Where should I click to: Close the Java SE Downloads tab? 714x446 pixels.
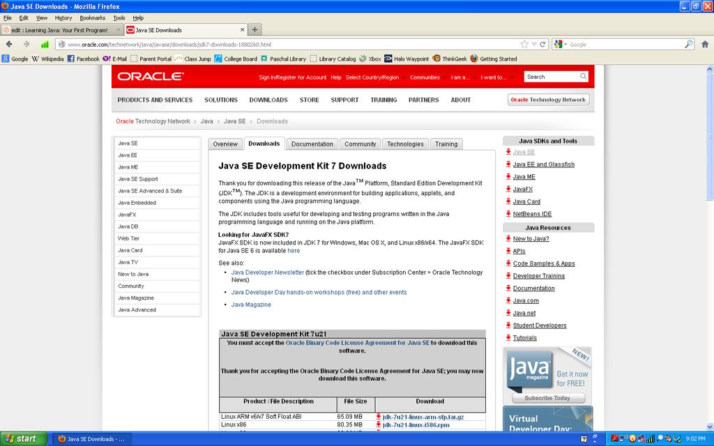pos(242,30)
